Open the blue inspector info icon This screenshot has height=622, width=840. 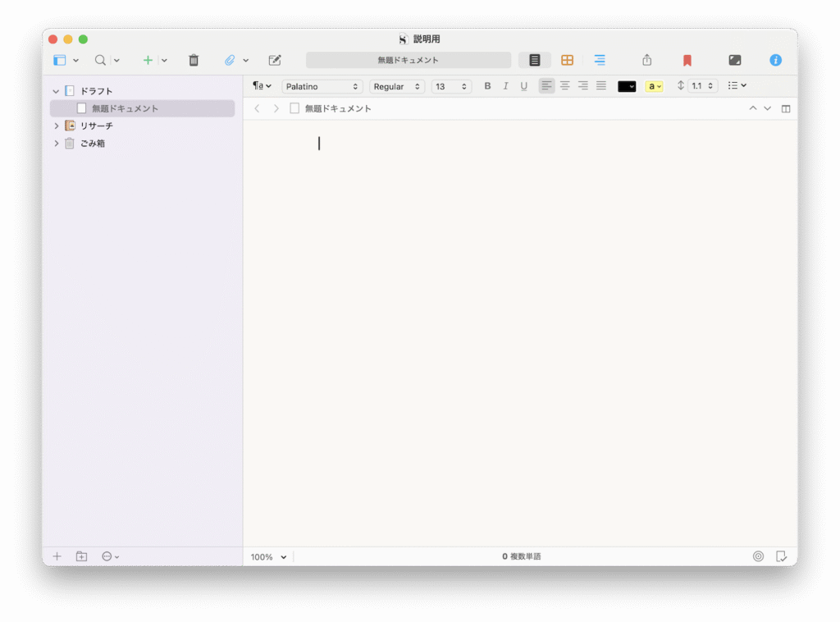[x=776, y=60]
